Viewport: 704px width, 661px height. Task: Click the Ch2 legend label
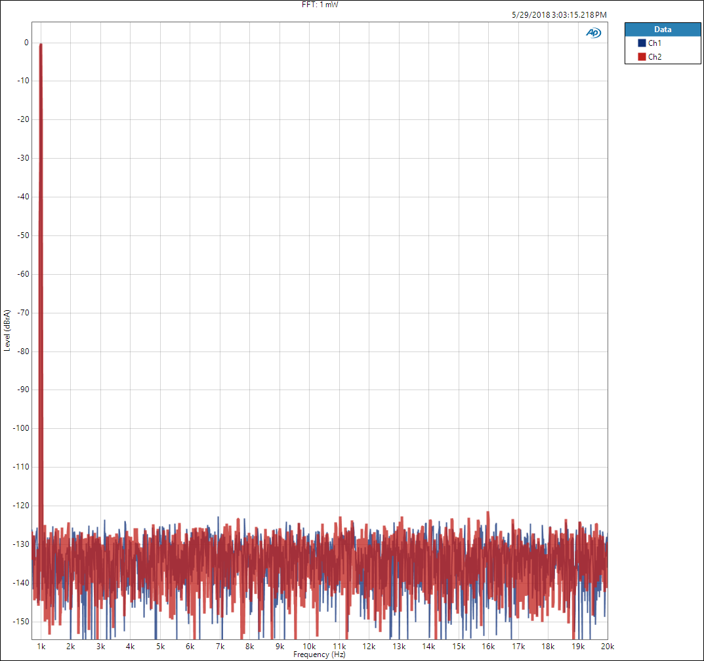coord(654,56)
